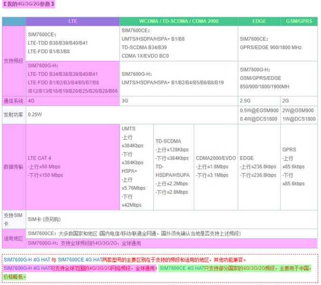Click 价格略低 highlighted text
Viewport: 321px width, 285px height.
click(14, 277)
